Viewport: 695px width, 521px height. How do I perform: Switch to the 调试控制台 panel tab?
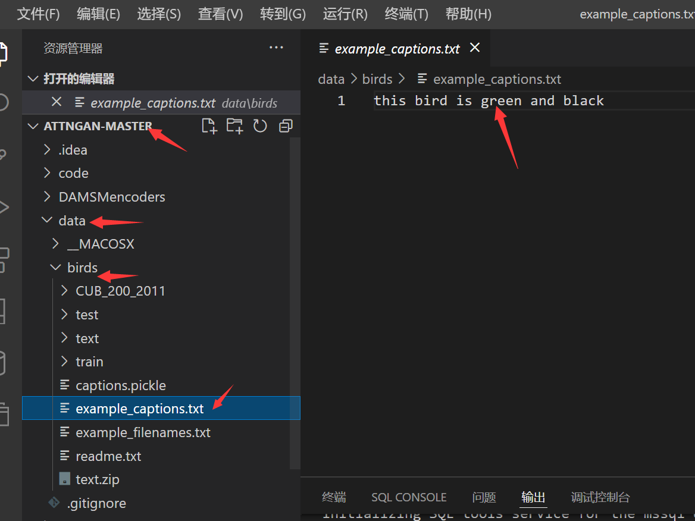click(600, 497)
